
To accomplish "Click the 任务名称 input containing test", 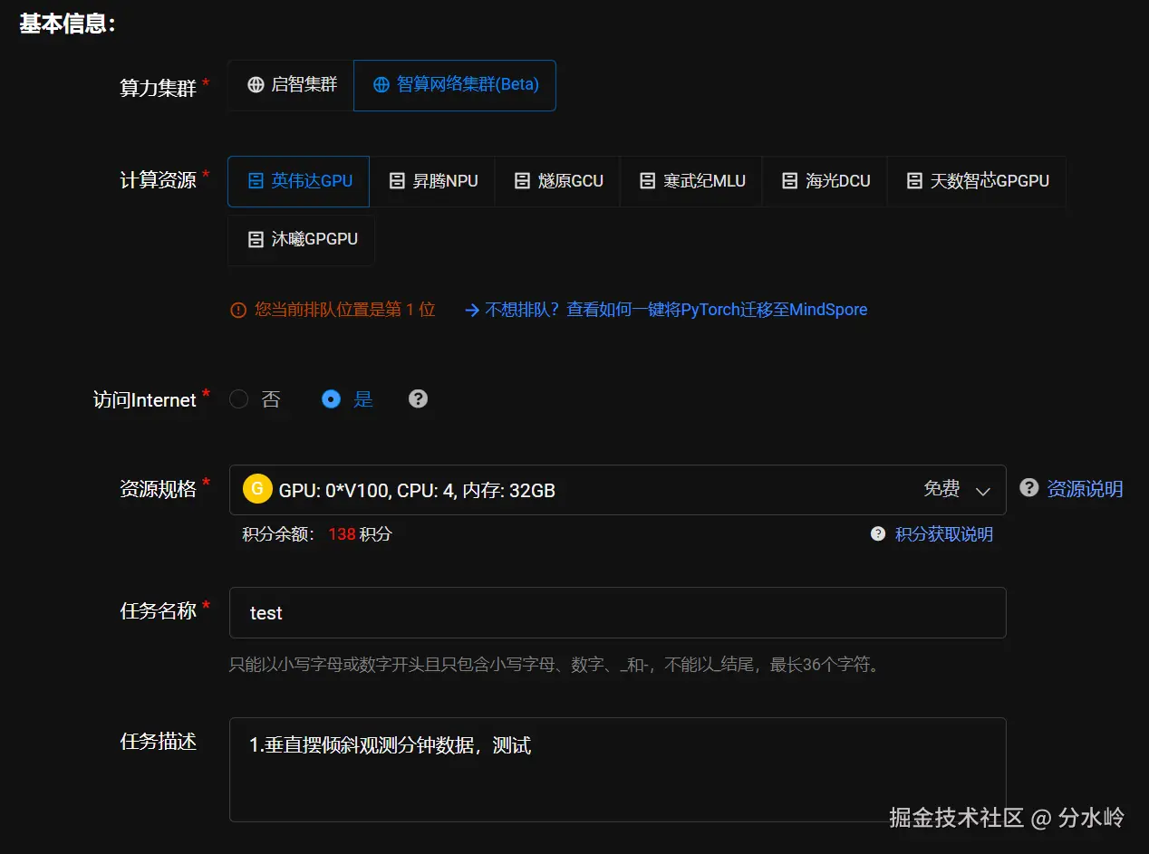I will [x=616, y=612].
